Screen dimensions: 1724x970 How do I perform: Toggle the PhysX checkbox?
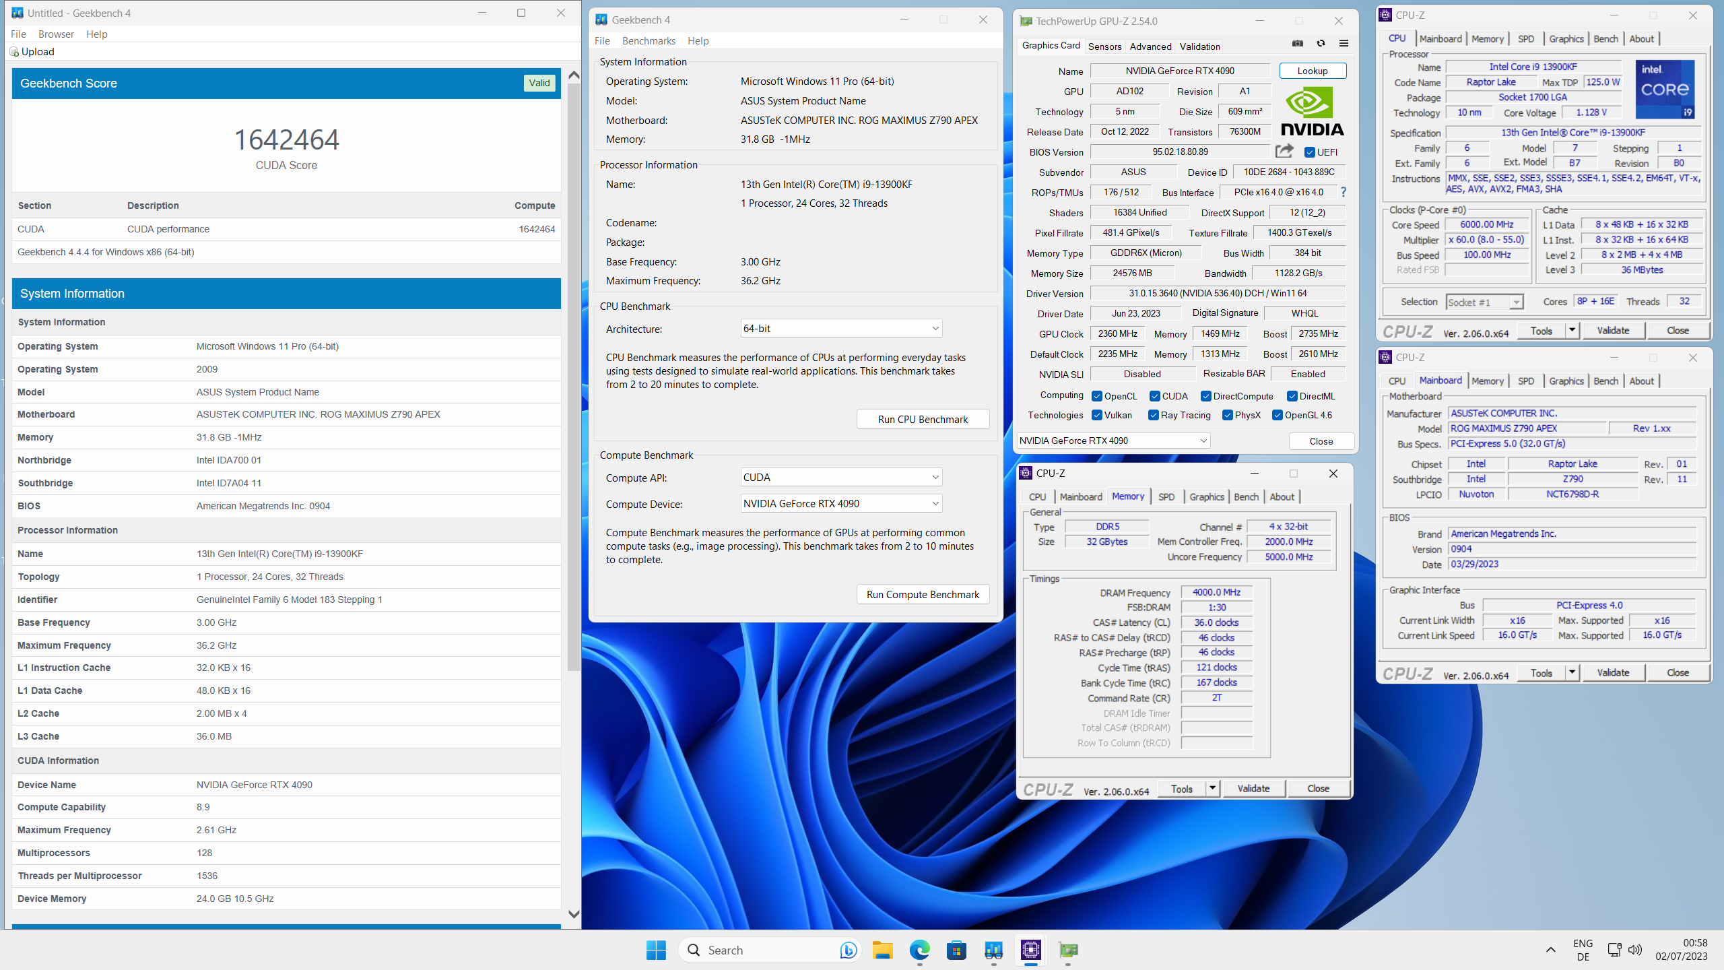[1228, 415]
